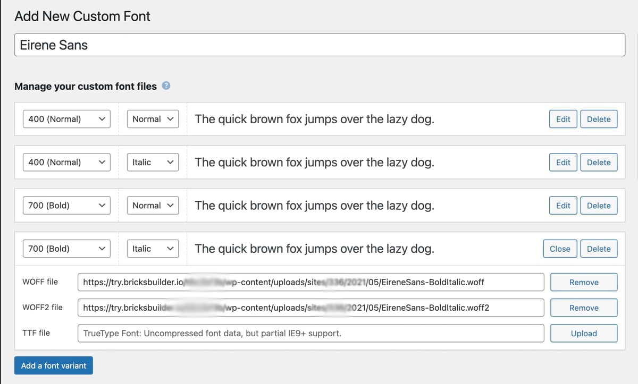Remove the WOFF2 file
This screenshot has height=384, width=638.
click(x=584, y=308)
